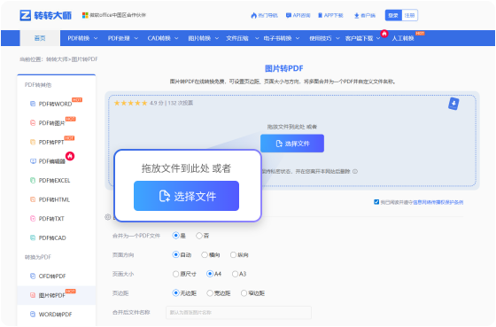This screenshot has width=496, height=327.
Task: Toggle the agreement checkbox for 保护条例
Action: pos(376,202)
